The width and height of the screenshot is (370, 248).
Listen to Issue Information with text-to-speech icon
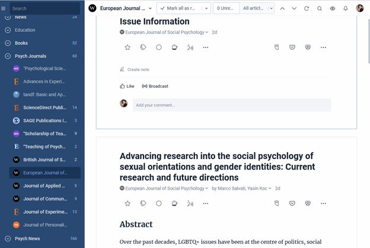click(x=190, y=47)
